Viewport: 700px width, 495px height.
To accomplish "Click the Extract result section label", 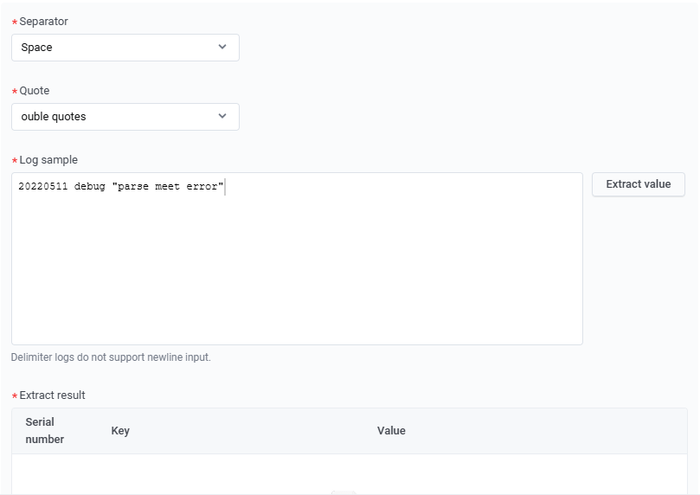I will 52,395.
